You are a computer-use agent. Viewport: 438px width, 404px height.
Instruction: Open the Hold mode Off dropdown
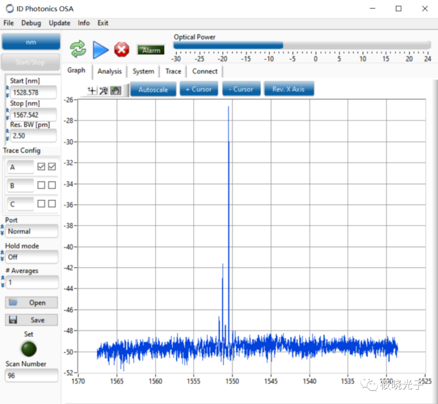32,257
